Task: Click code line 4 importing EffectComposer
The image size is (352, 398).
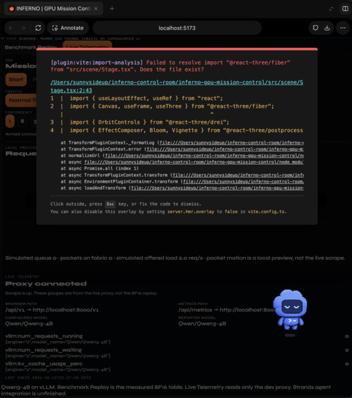Action: point(176,131)
